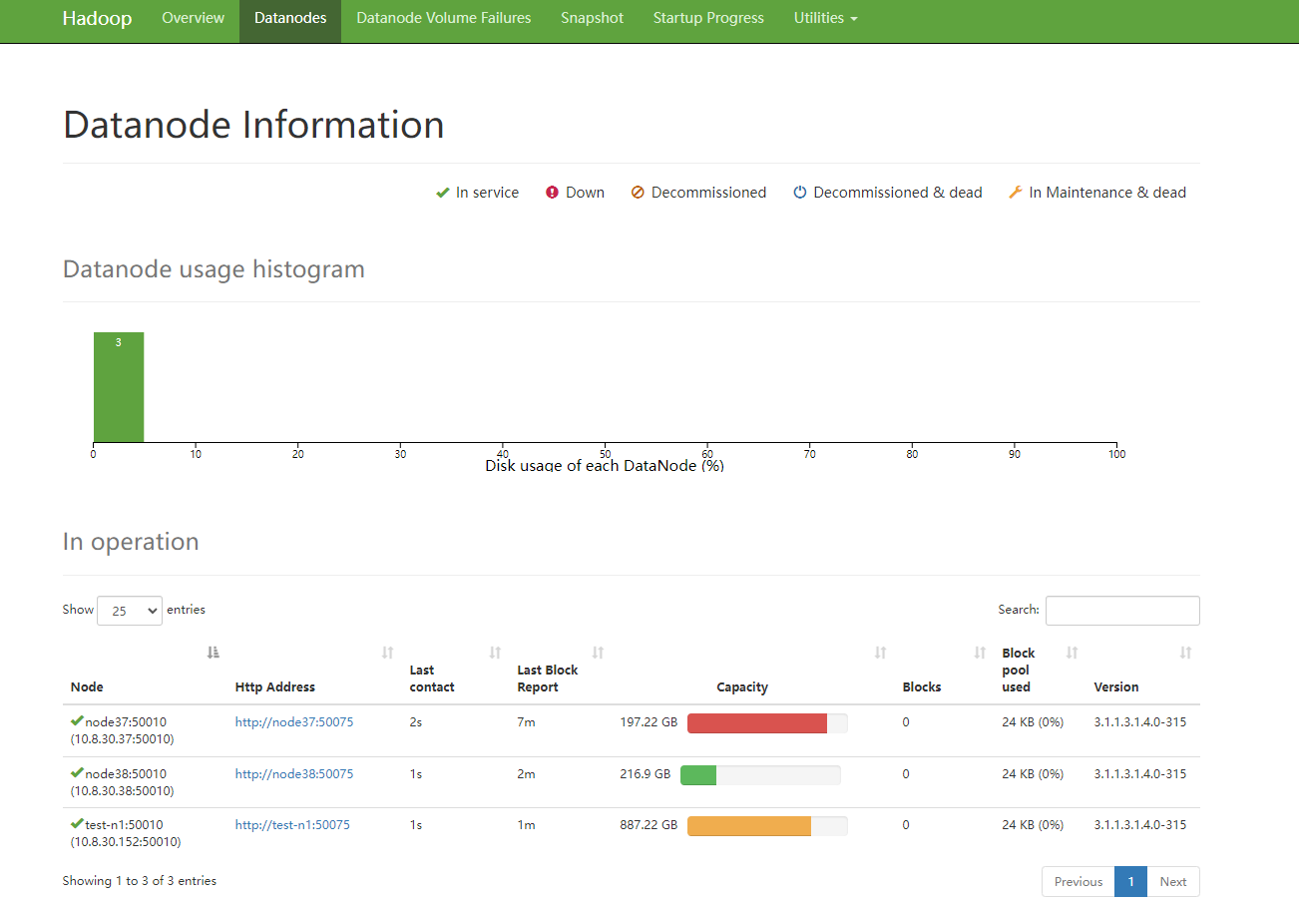
Task: Open Datanode Volume Failures tab
Action: (443, 18)
